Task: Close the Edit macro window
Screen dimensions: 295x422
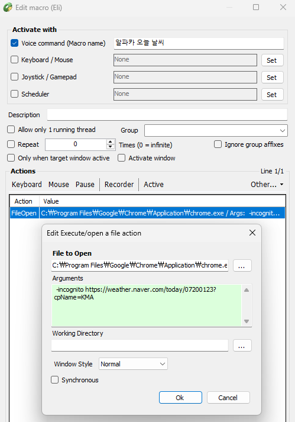Action: pyautogui.click(x=283, y=7)
